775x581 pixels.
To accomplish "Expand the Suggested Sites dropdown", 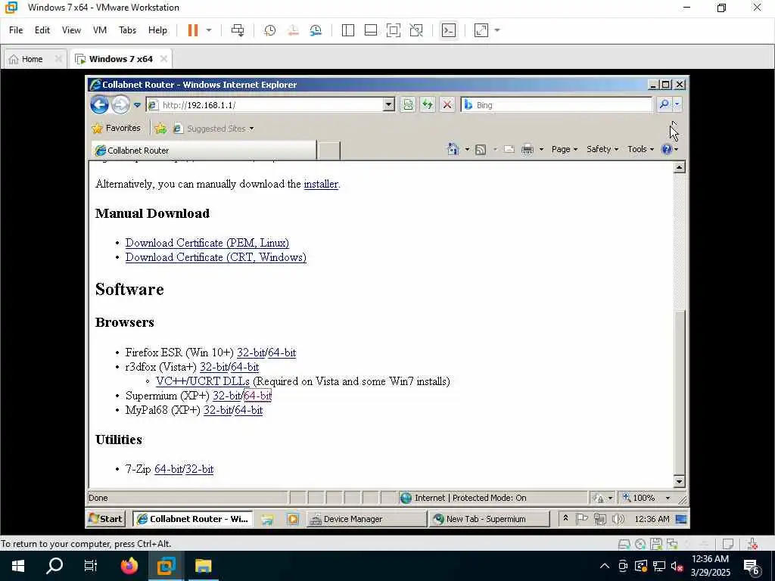I will pos(251,129).
